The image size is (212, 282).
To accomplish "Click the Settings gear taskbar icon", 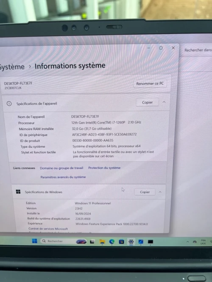I will tap(131, 242).
